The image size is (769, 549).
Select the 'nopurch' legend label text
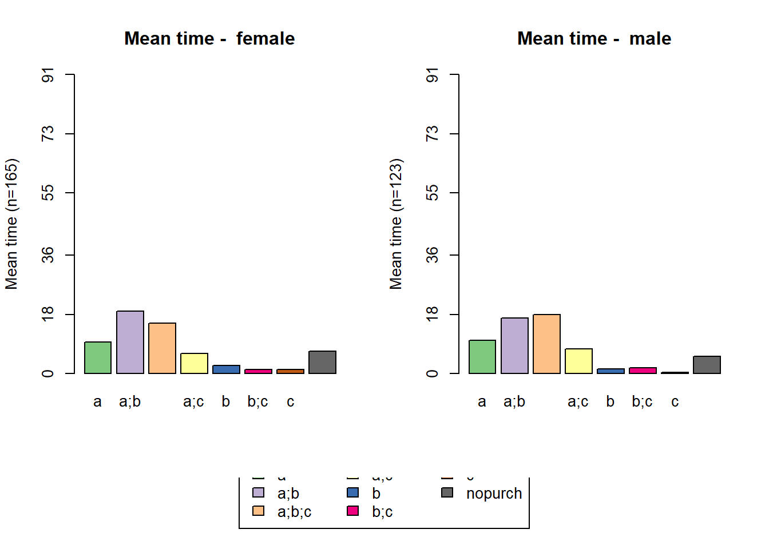click(494, 494)
